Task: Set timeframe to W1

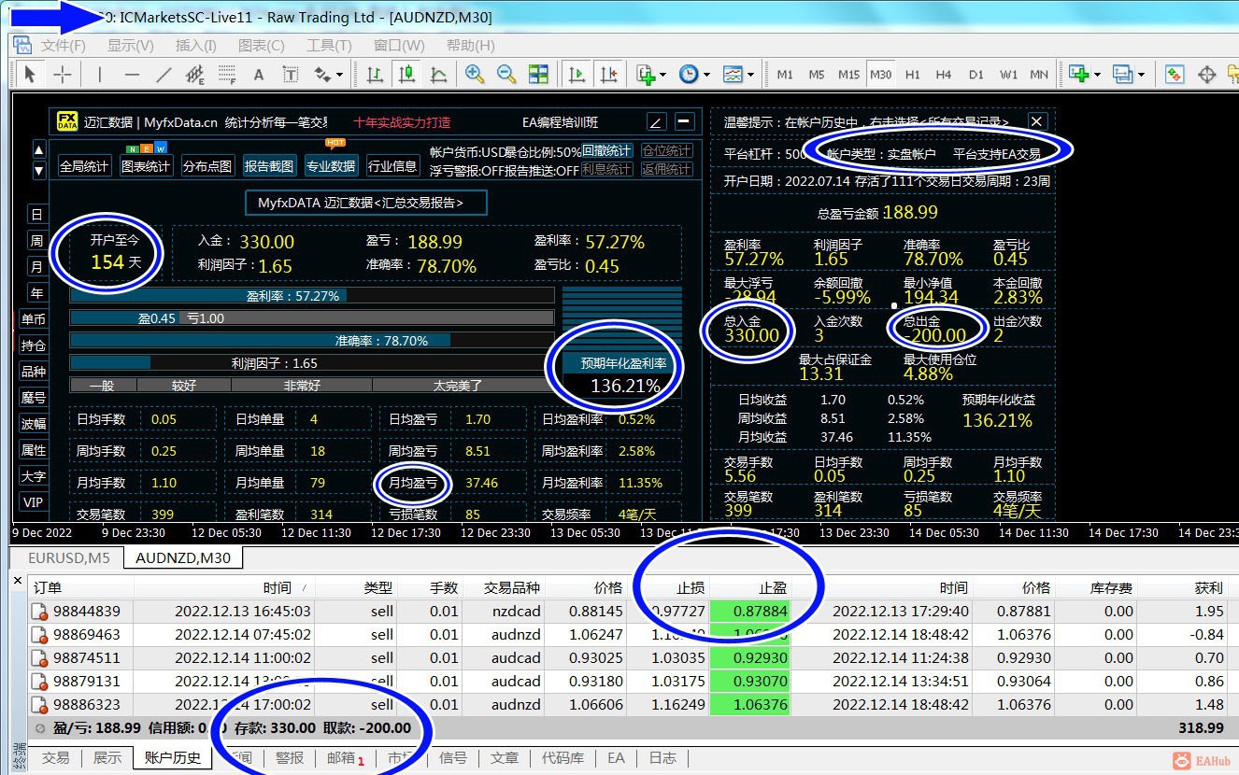Action: point(1008,75)
